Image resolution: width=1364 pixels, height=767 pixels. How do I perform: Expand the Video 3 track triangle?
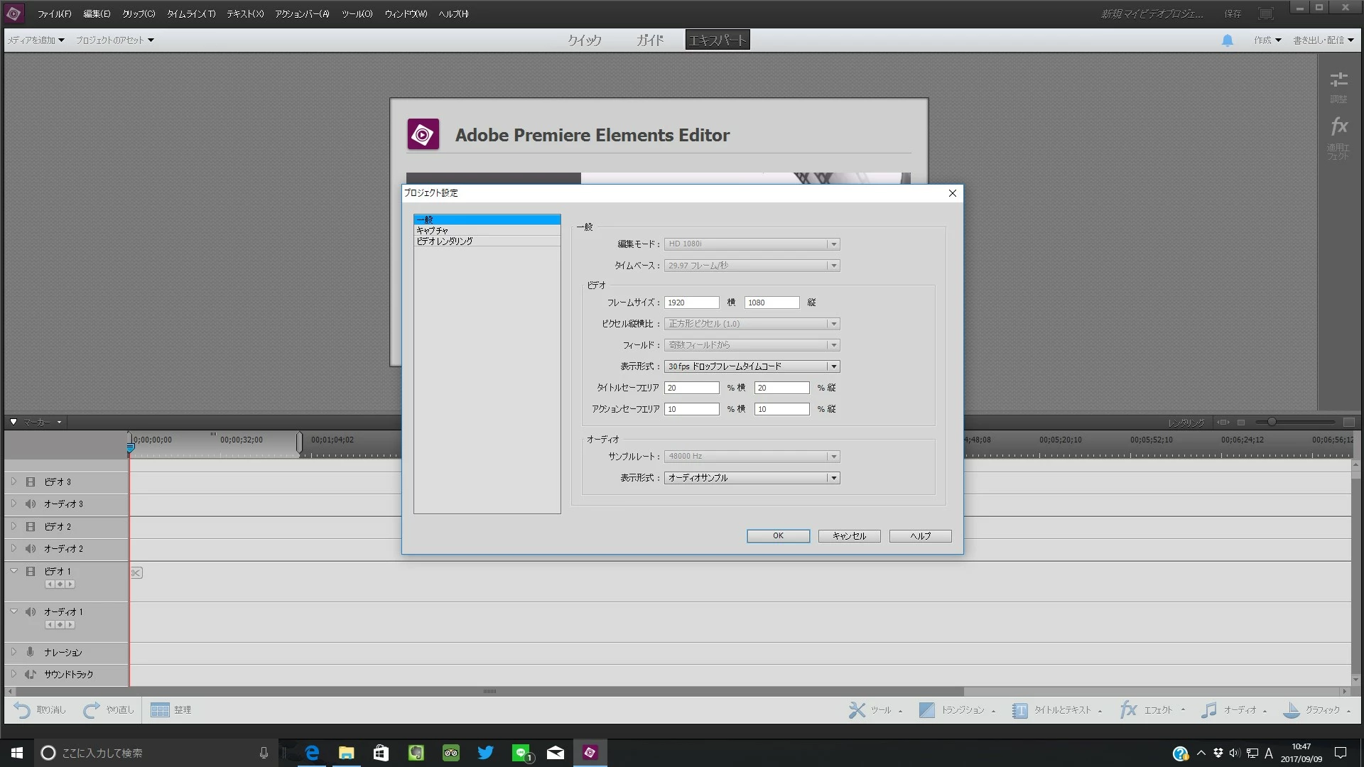click(13, 482)
